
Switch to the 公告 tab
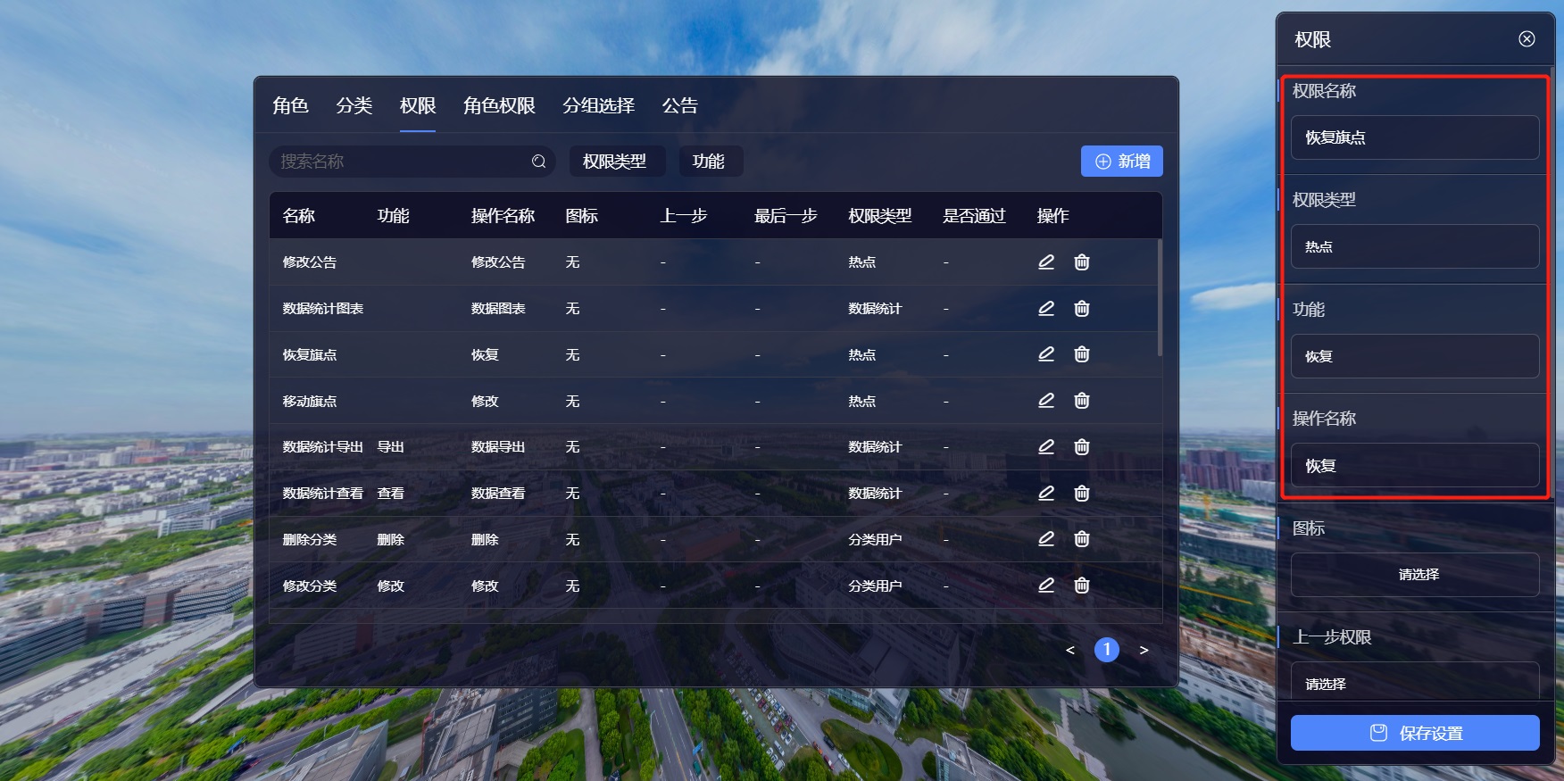pyautogui.click(x=679, y=105)
